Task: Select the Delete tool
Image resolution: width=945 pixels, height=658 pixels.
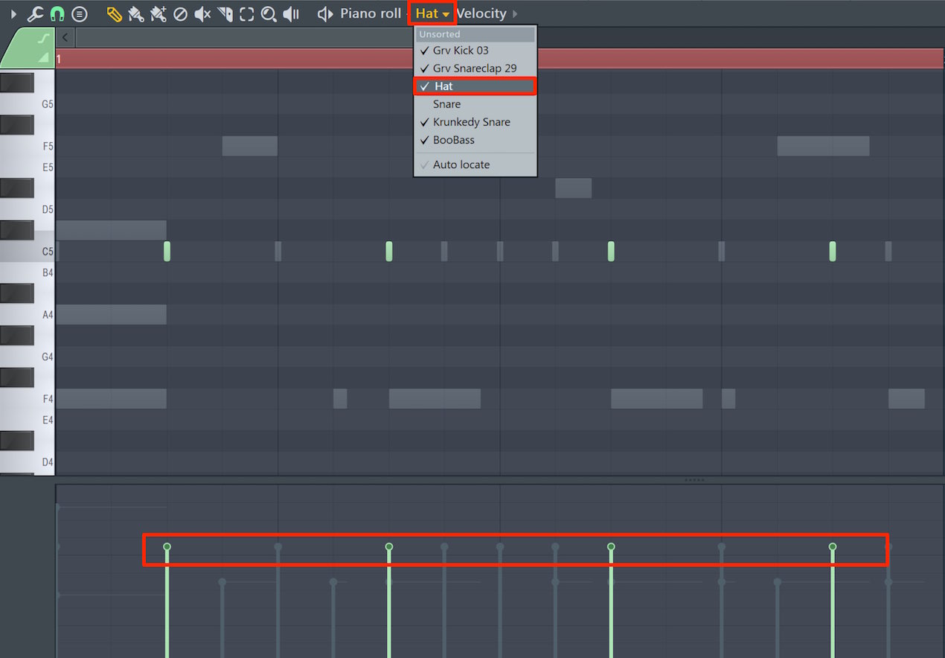Action: [x=180, y=13]
